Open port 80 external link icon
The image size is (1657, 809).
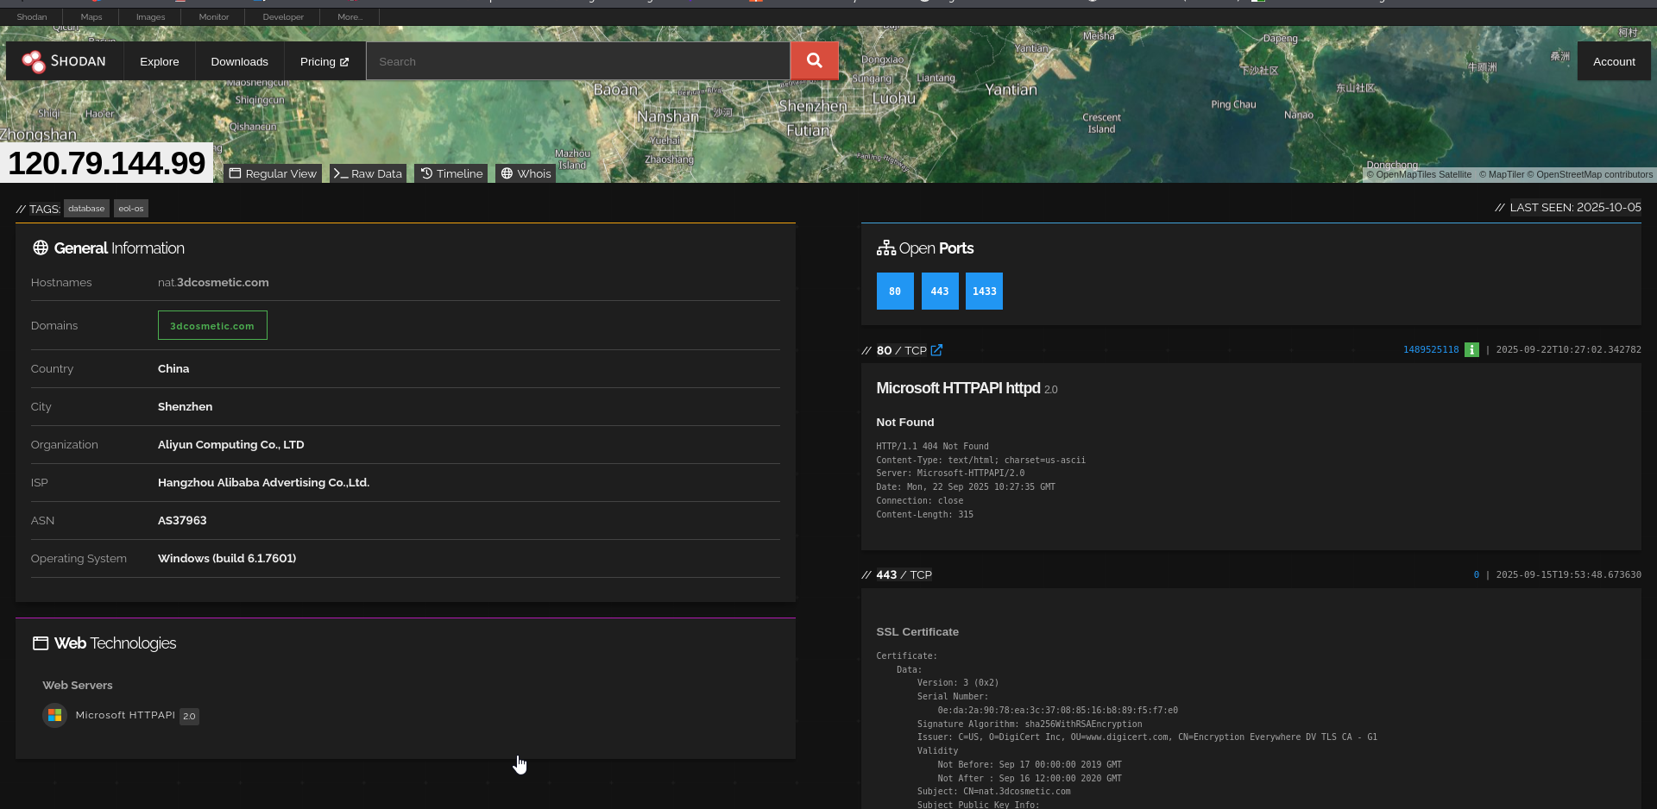[936, 350]
